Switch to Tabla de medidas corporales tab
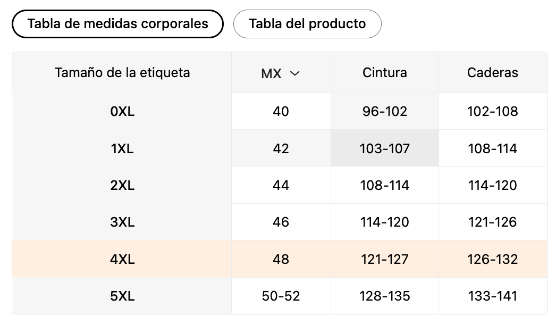Image resolution: width=556 pixels, height=332 pixels. click(x=117, y=24)
